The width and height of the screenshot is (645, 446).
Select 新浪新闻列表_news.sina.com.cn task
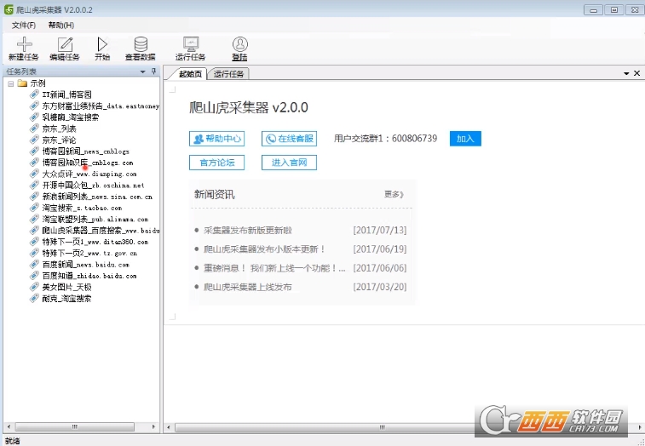(97, 197)
